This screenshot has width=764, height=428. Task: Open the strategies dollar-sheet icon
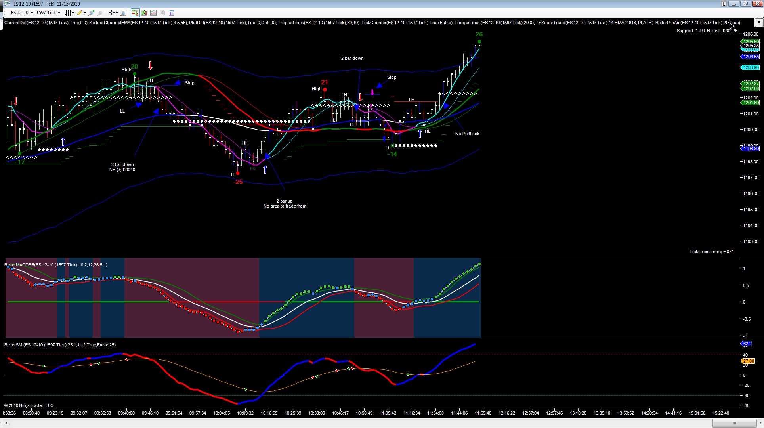click(x=162, y=13)
